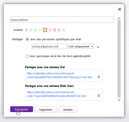
Task: Click the scrollbar down arrow
Action: point(119,100)
